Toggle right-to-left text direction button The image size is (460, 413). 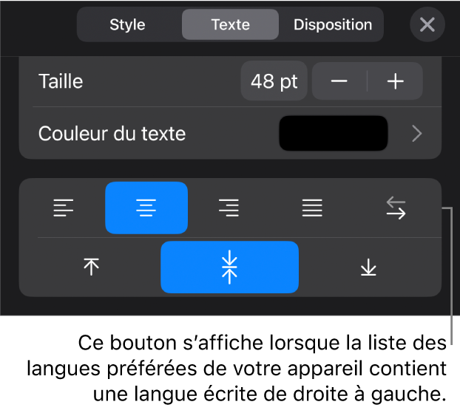point(396,208)
